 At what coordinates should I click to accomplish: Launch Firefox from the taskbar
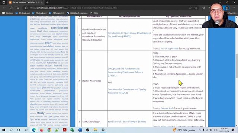coord(41,130)
